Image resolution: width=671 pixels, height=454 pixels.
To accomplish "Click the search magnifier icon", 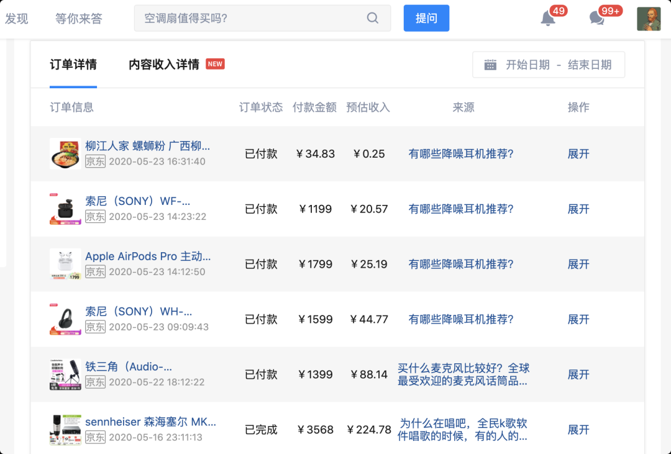I will 373,18.
